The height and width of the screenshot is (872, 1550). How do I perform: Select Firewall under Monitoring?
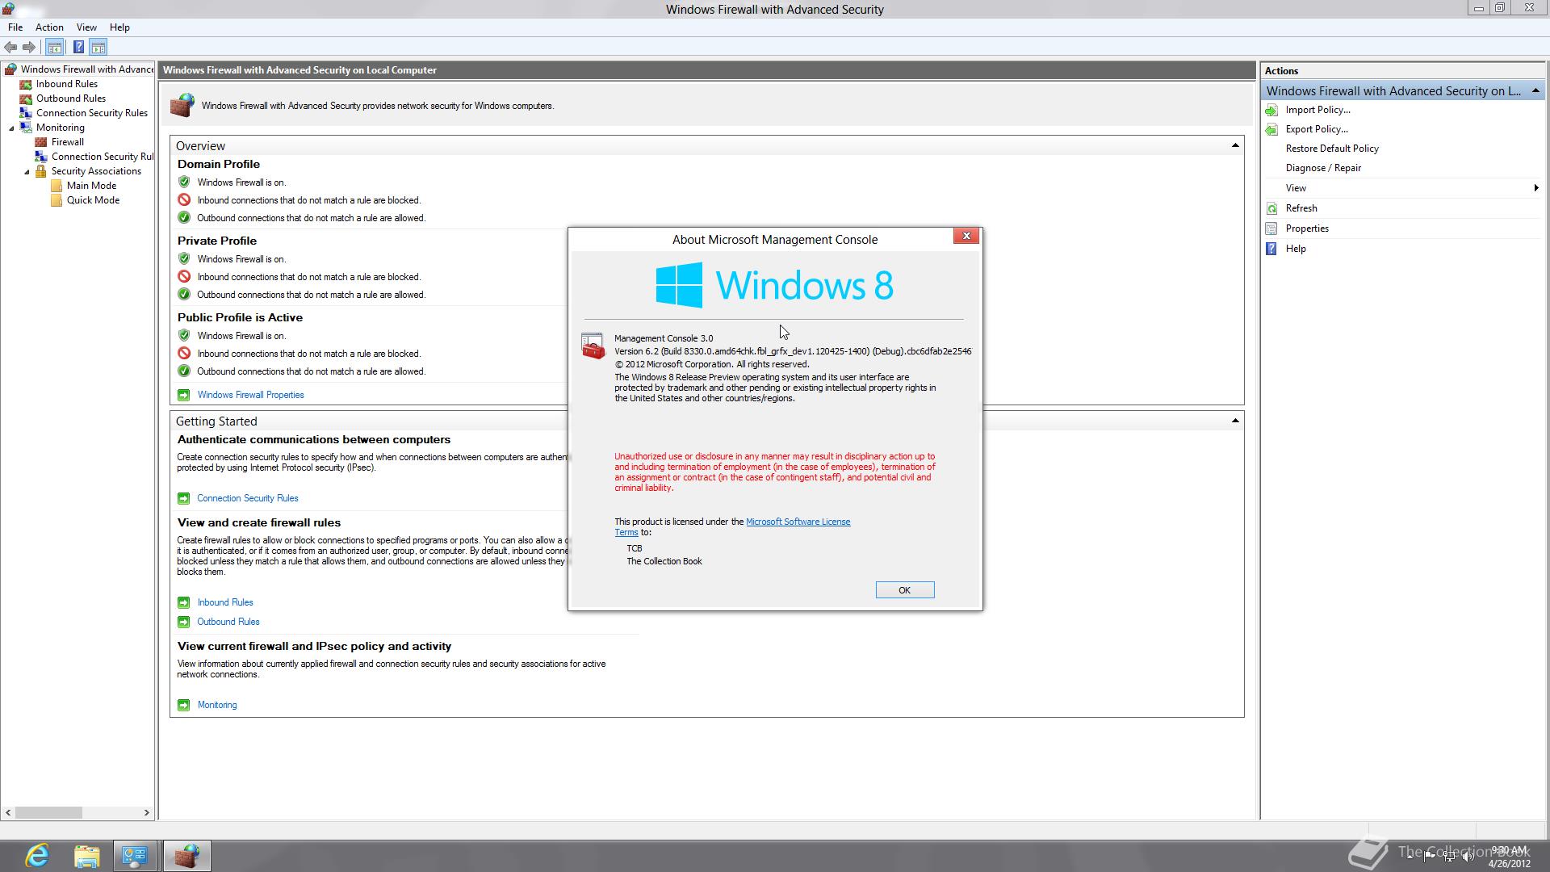click(x=67, y=142)
